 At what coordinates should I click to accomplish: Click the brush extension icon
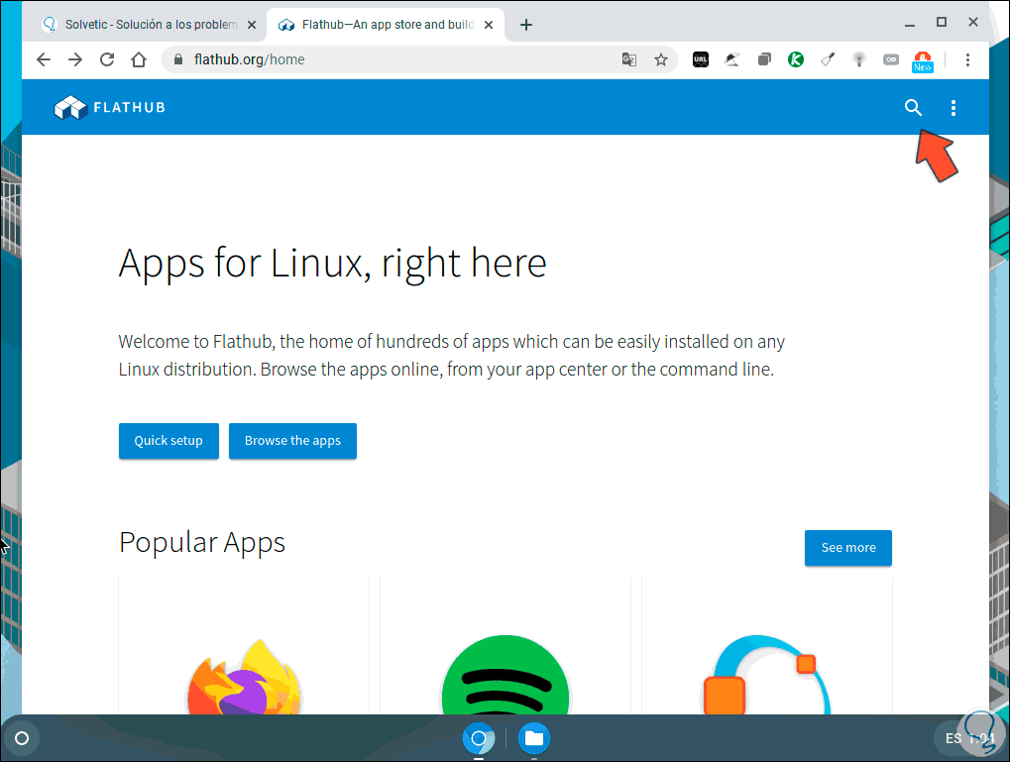click(x=828, y=59)
